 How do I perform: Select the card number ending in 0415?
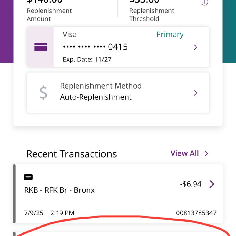[95, 47]
